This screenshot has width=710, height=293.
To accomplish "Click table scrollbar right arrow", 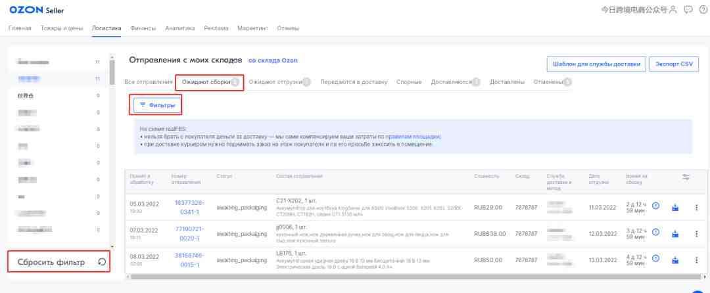I will coord(704,276).
